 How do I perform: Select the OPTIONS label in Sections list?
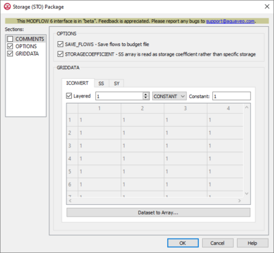pos(26,46)
